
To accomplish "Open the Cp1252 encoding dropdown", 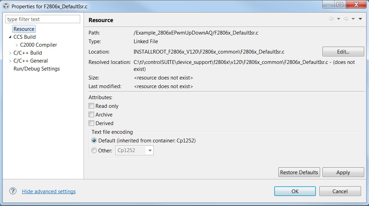I will click(134, 150).
